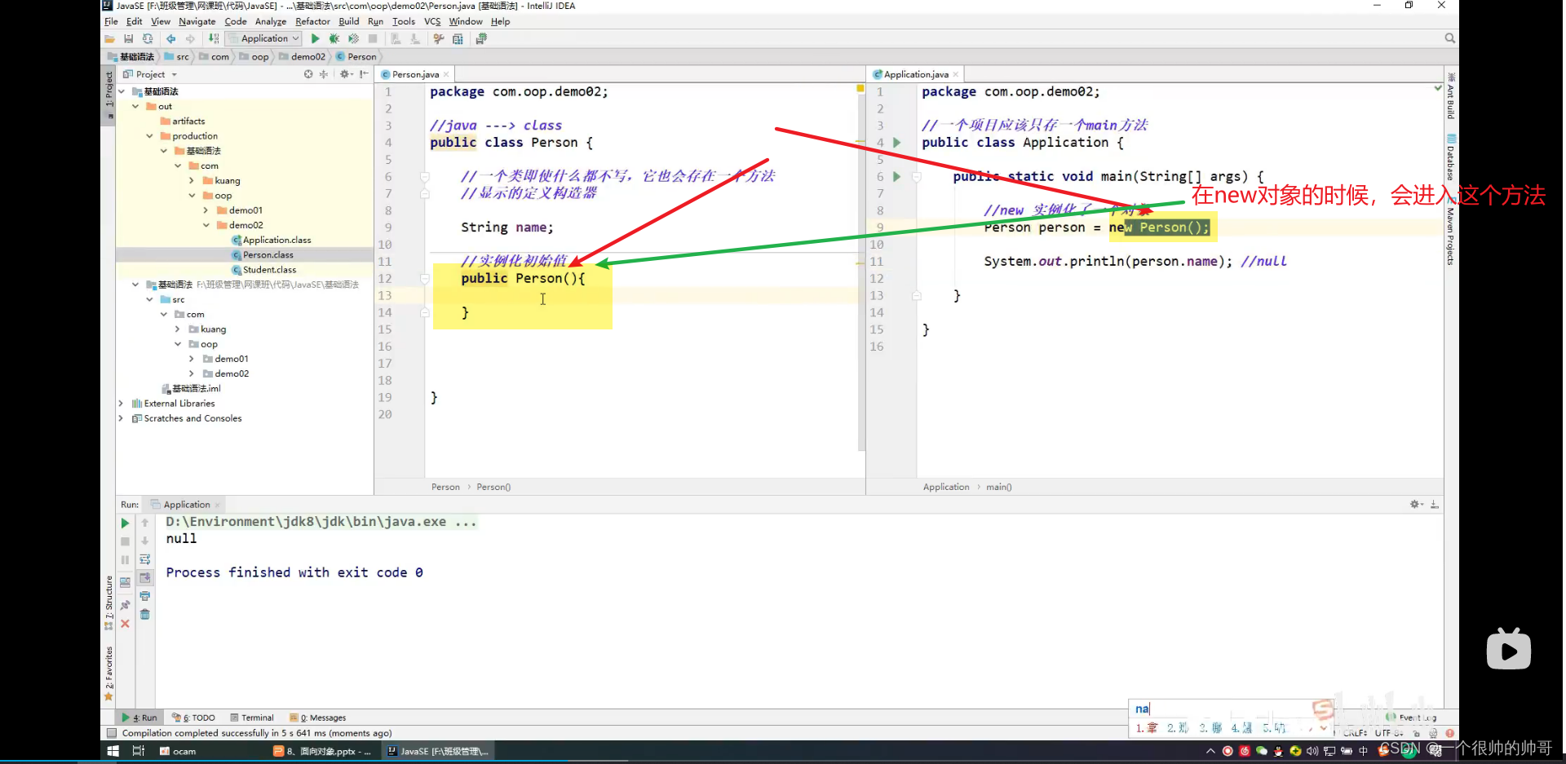Collapse demo02 under production oop
The height and width of the screenshot is (764, 1566).
[206, 225]
